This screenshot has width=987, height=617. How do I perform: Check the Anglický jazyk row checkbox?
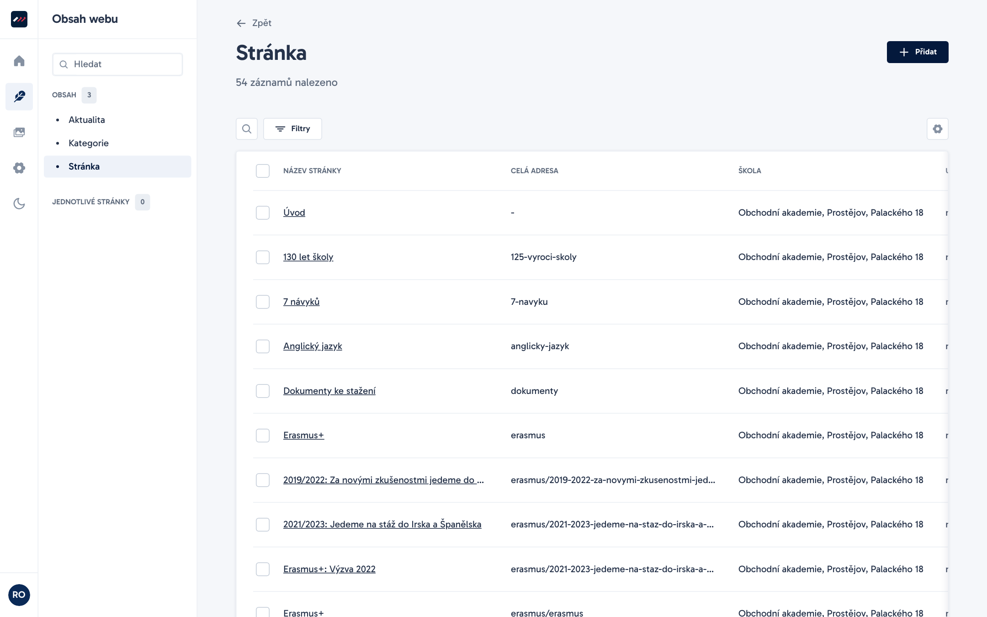point(263,346)
